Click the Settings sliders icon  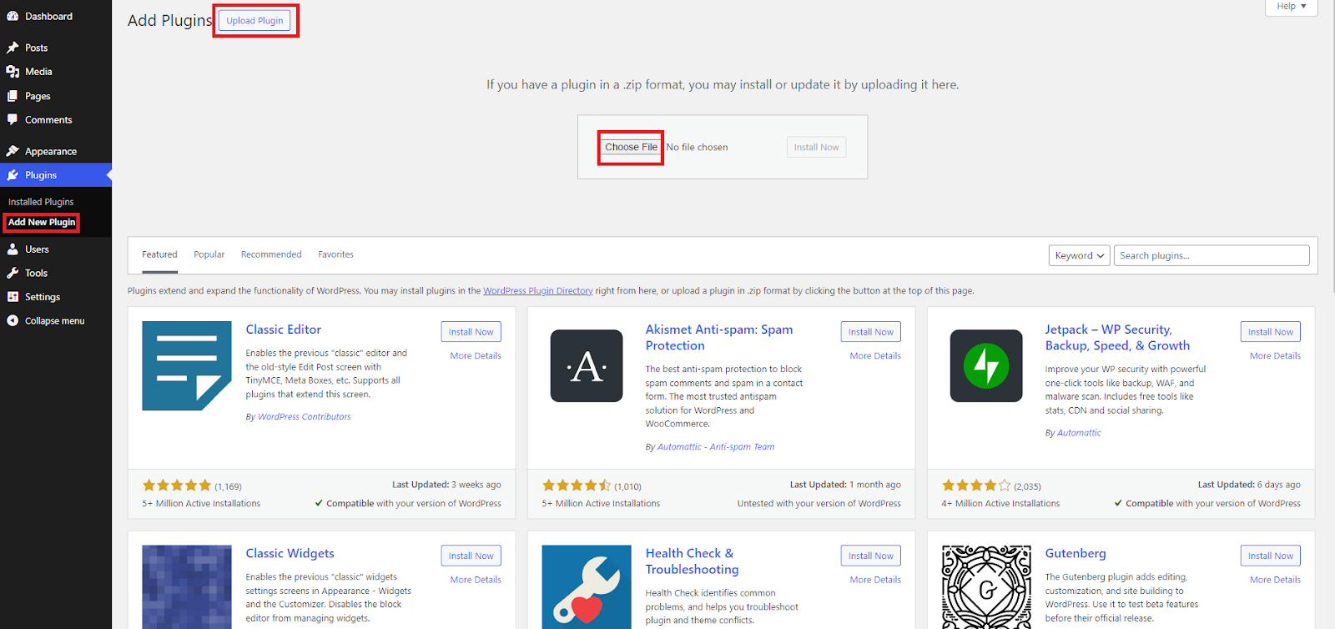[13, 297]
